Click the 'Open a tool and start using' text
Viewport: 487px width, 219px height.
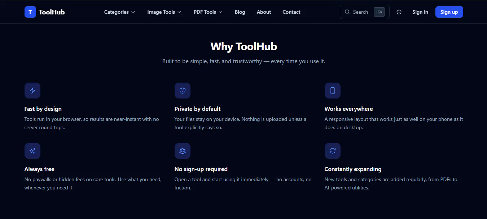pyautogui.click(x=243, y=184)
